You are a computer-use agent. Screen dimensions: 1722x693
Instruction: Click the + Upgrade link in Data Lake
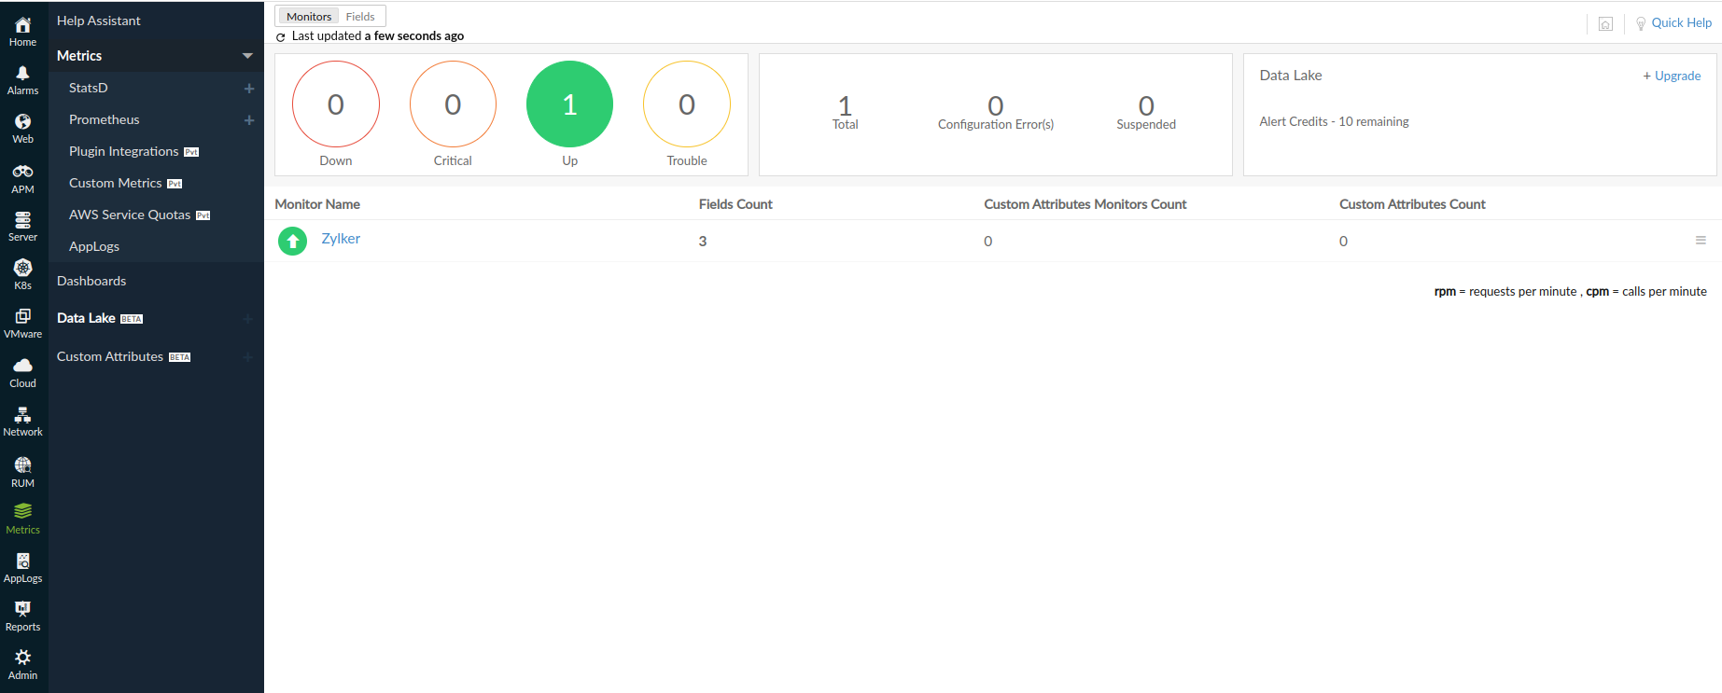1672,76
